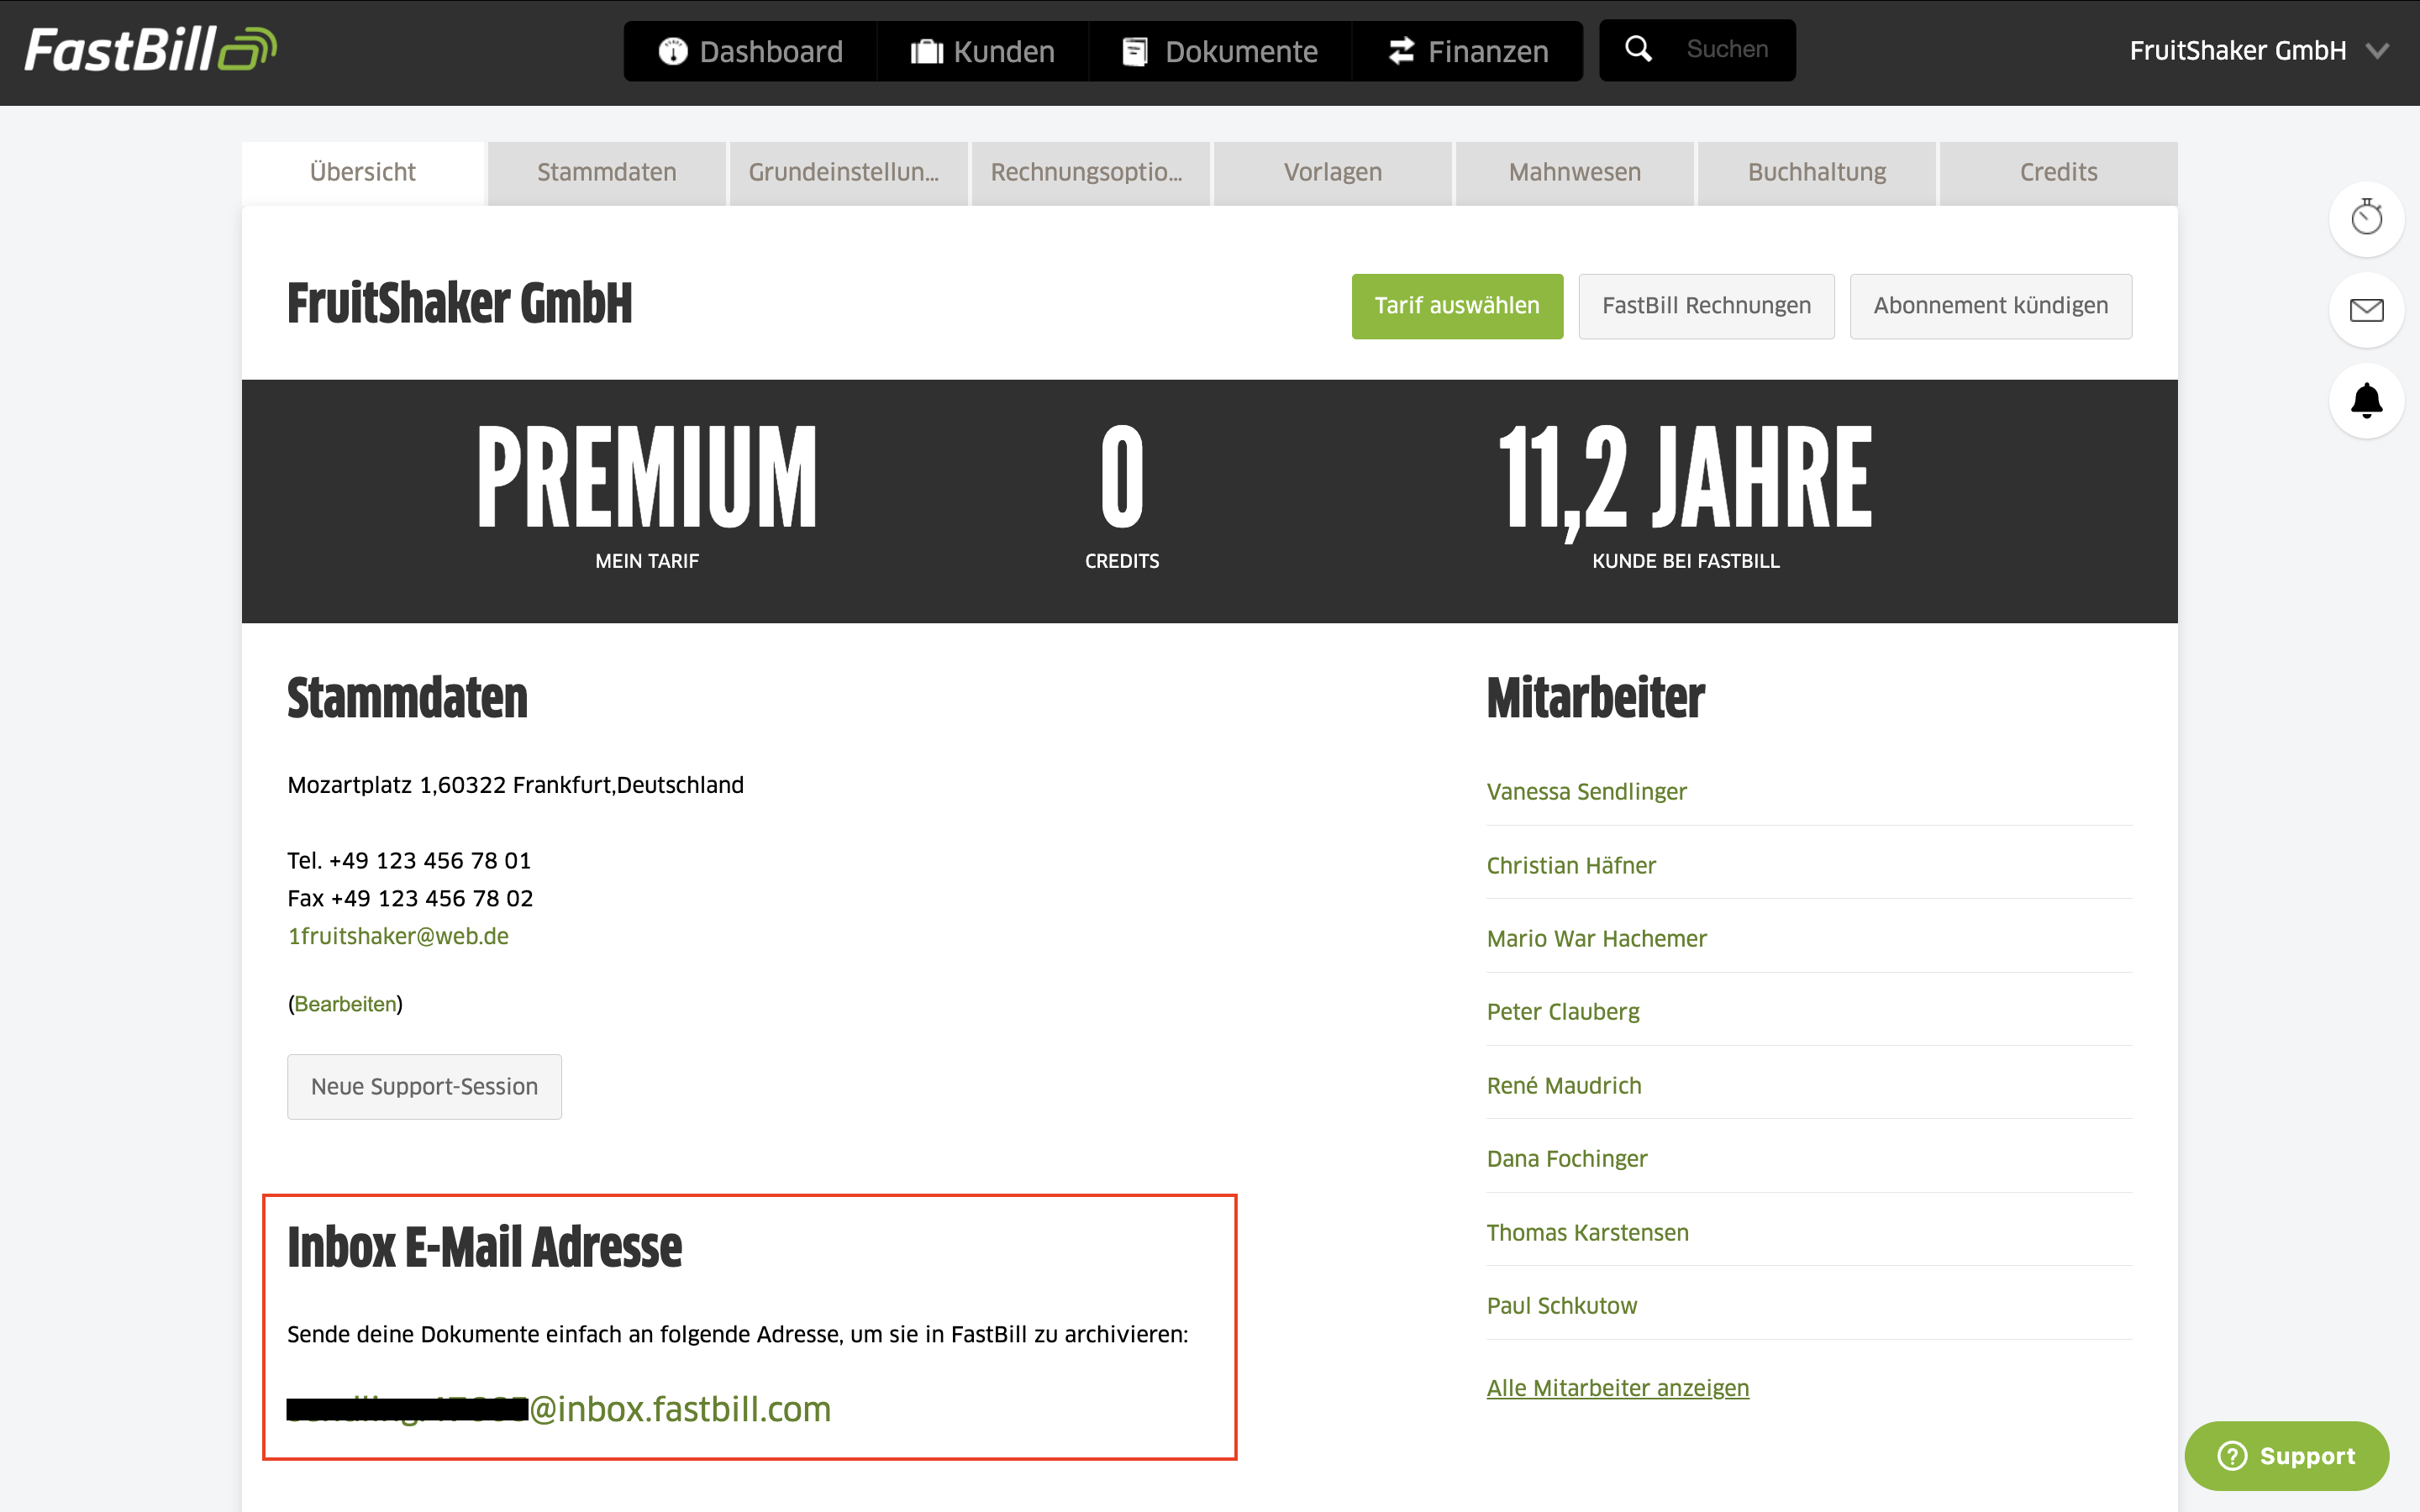2420x1512 pixels.
Task: Open the envelope messages icon
Action: pyautogui.click(x=2366, y=310)
